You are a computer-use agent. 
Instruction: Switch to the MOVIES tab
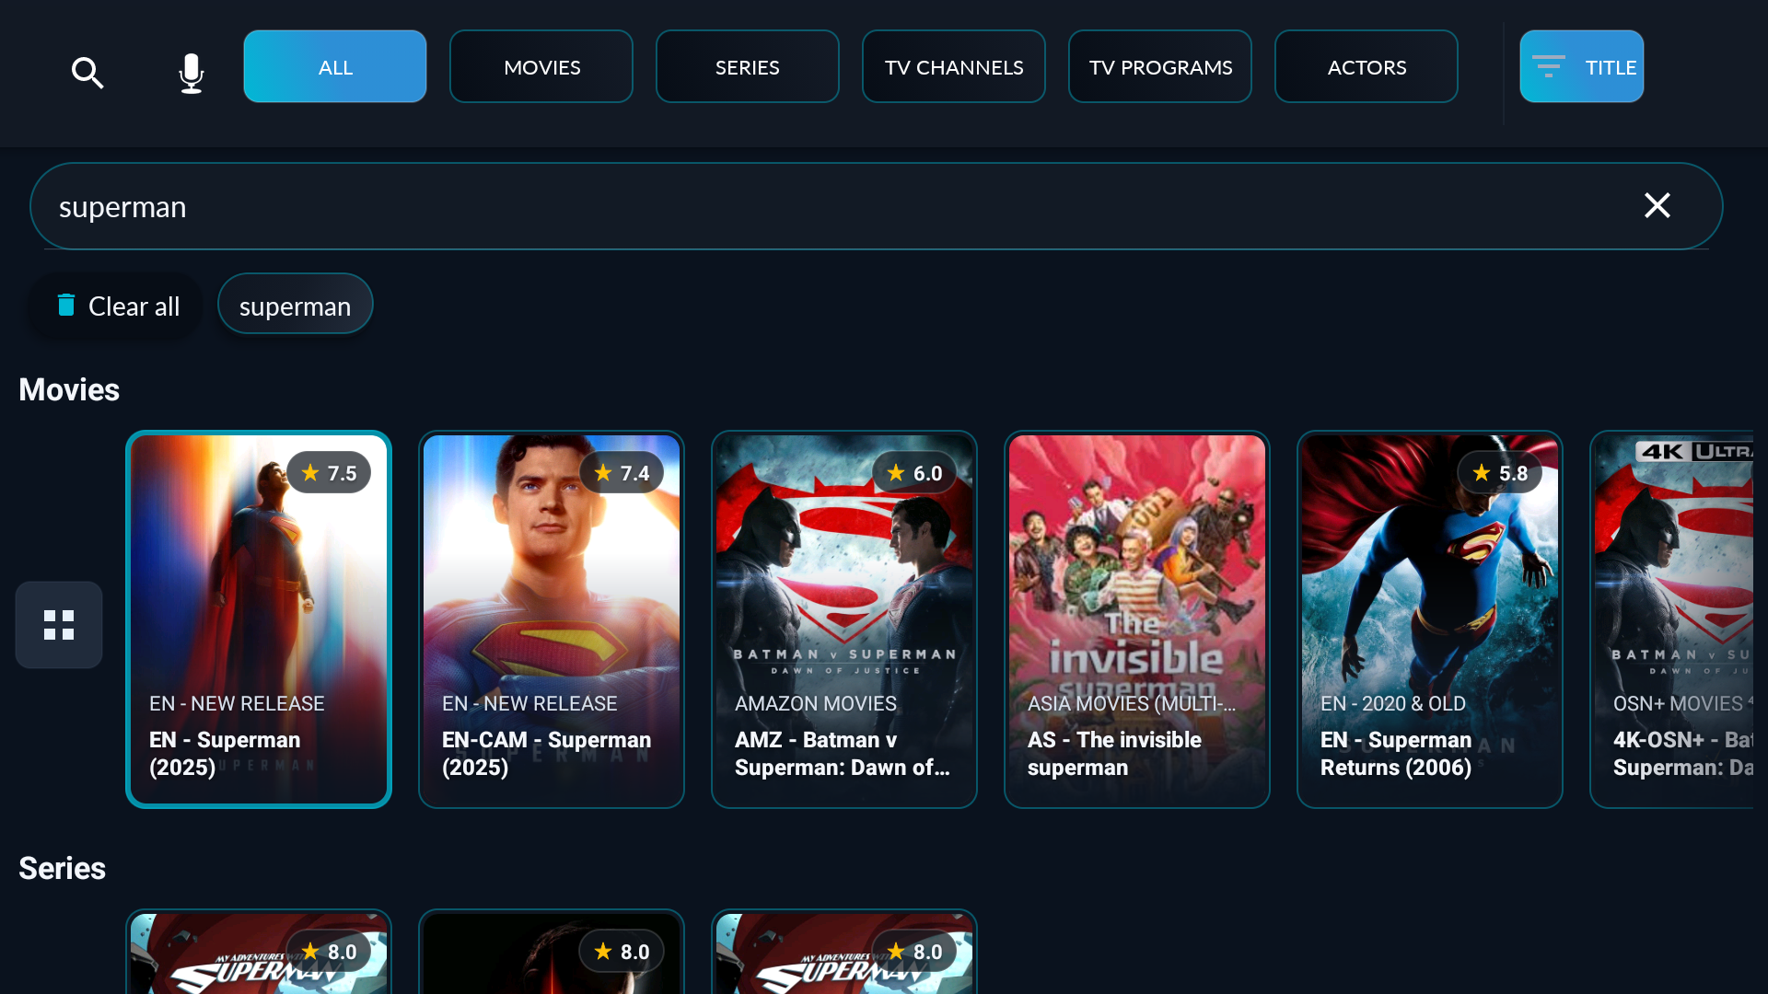click(541, 66)
